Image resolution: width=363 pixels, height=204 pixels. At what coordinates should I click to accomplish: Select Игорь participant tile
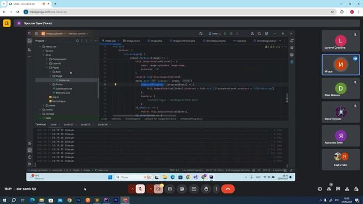pos(341,65)
